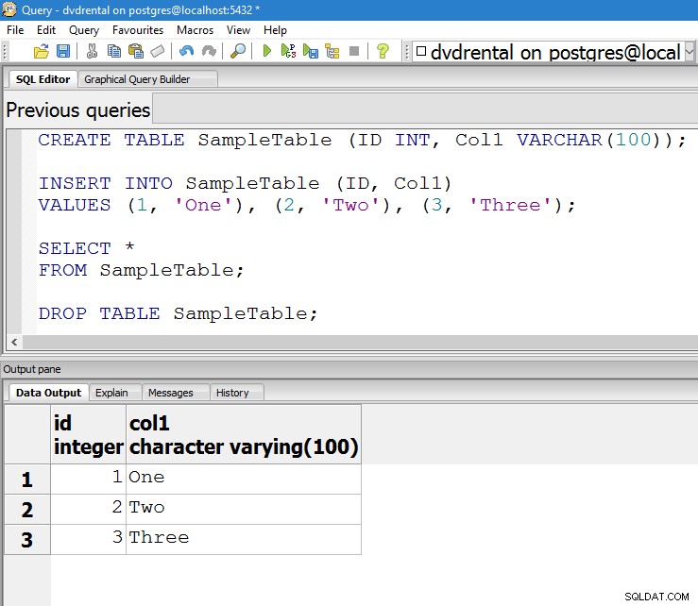Image resolution: width=698 pixels, height=606 pixels.
Task: Open the Query menu
Action: 84,30
